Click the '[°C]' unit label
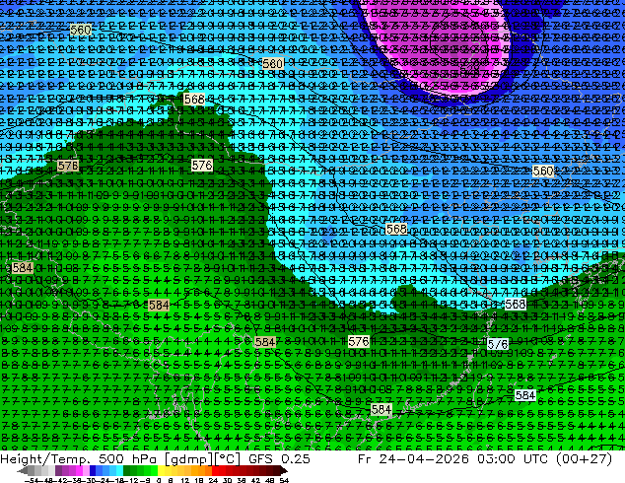 pyautogui.click(x=228, y=459)
